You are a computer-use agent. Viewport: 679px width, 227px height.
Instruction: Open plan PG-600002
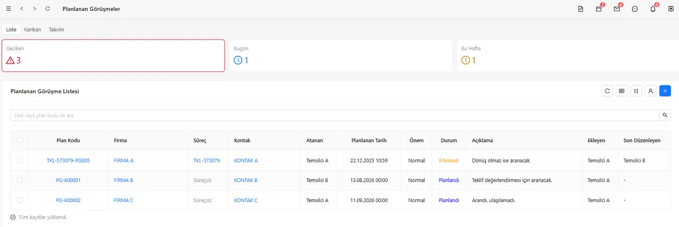point(68,200)
